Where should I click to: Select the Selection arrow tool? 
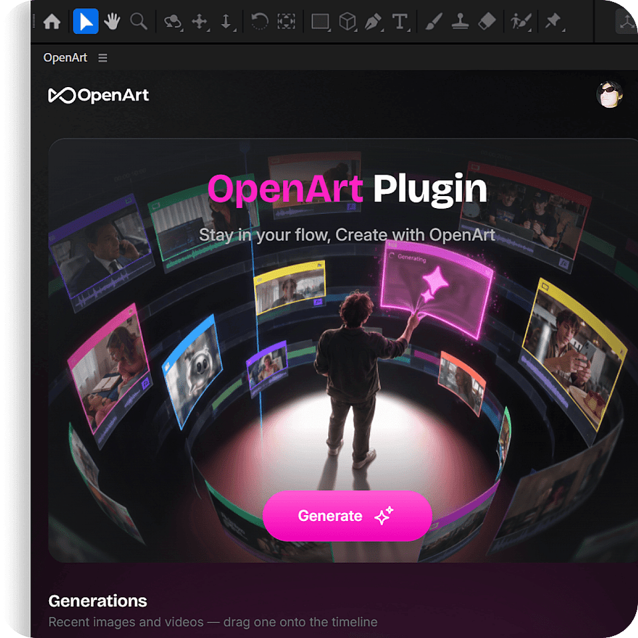point(86,21)
